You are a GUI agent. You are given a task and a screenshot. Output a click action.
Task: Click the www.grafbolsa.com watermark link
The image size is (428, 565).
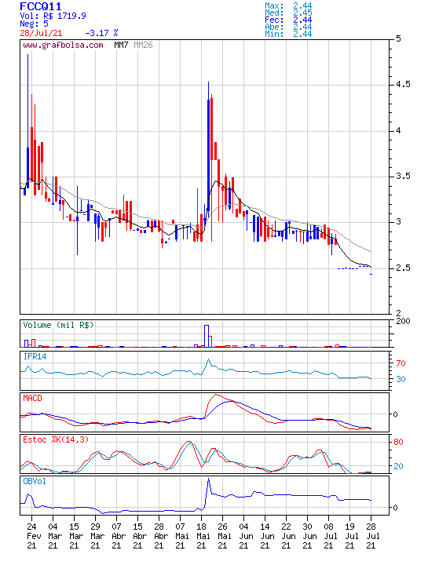coord(63,46)
